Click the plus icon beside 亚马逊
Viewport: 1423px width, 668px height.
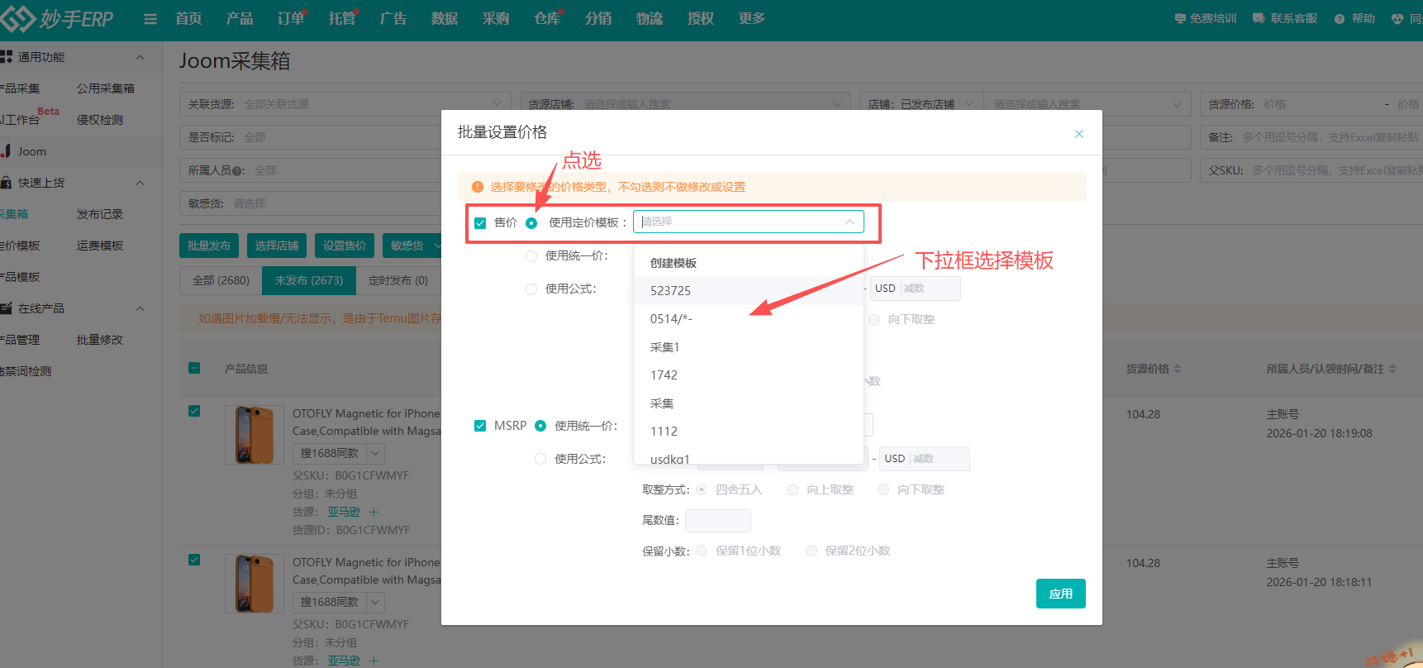[x=374, y=512]
